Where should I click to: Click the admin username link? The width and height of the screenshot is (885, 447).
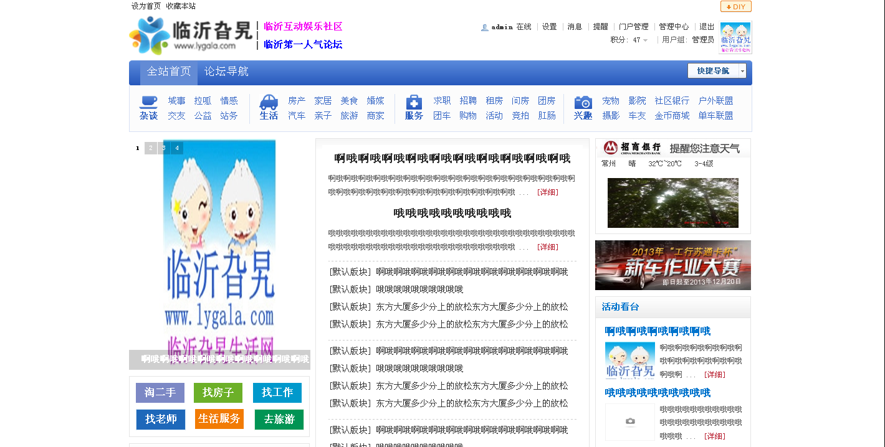(502, 27)
